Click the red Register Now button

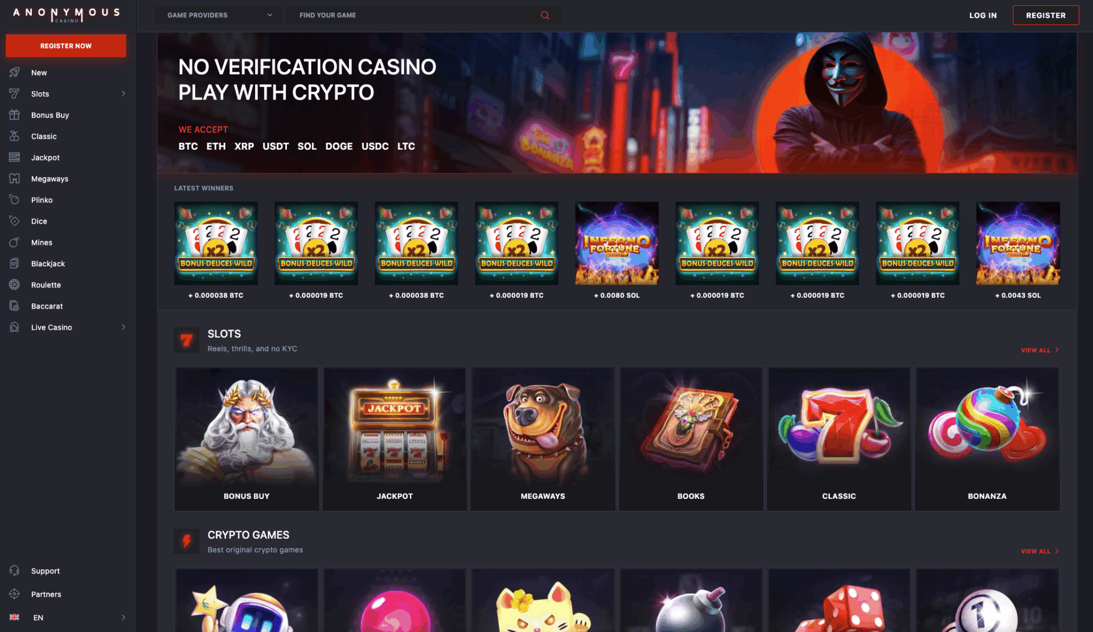click(66, 46)
